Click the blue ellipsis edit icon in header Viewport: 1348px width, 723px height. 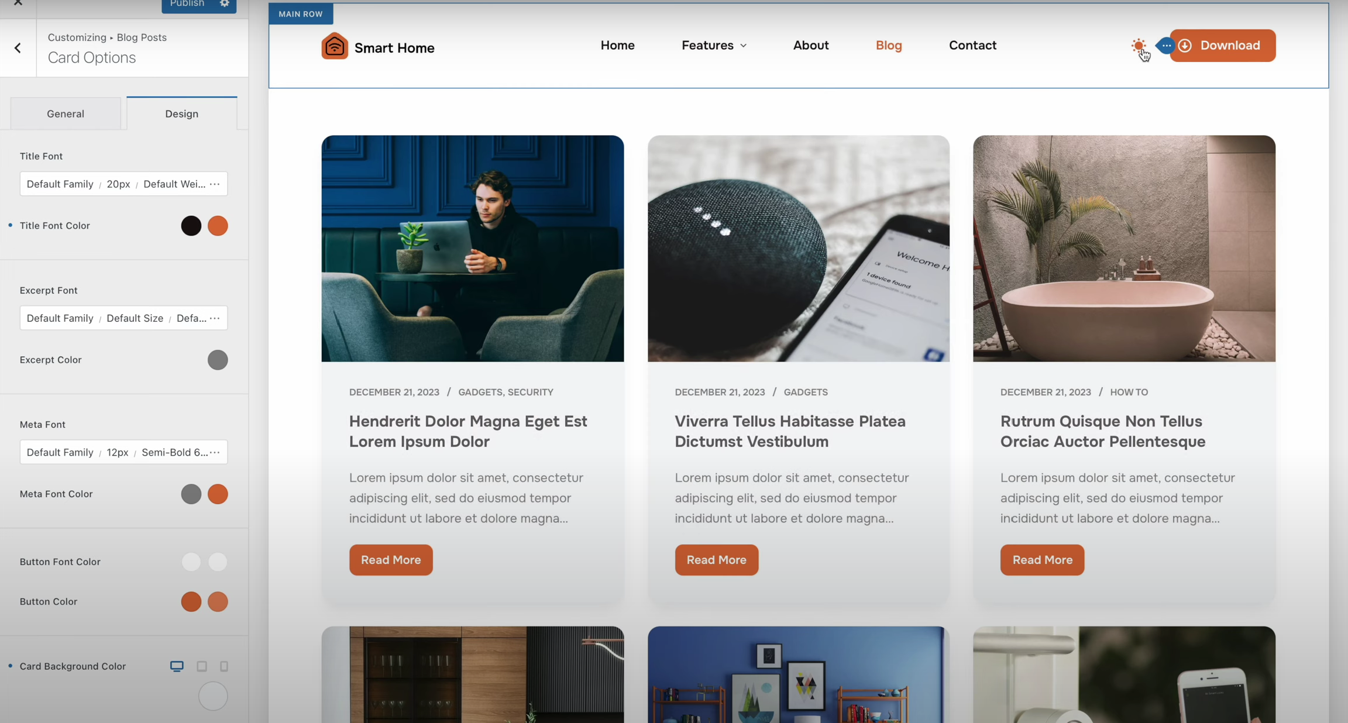pos(1166,45)
